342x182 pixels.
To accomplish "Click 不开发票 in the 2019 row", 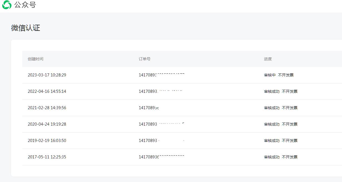I will [x=289, y=141].
